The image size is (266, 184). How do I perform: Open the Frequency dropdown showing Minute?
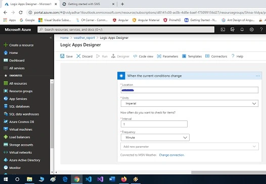tap(155, 138)
